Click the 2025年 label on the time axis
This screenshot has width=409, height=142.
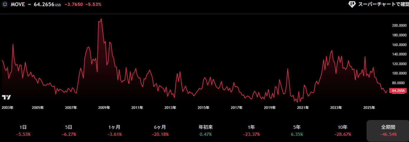[369, 108]
